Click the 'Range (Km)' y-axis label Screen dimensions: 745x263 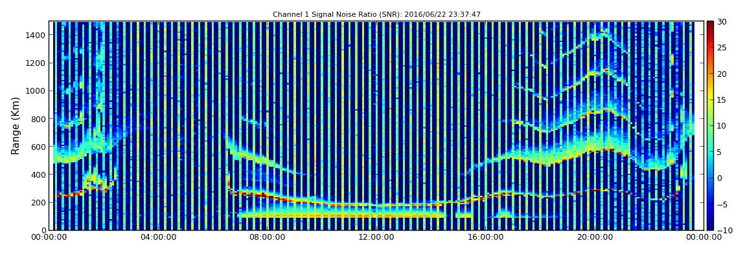pos(16,125)
